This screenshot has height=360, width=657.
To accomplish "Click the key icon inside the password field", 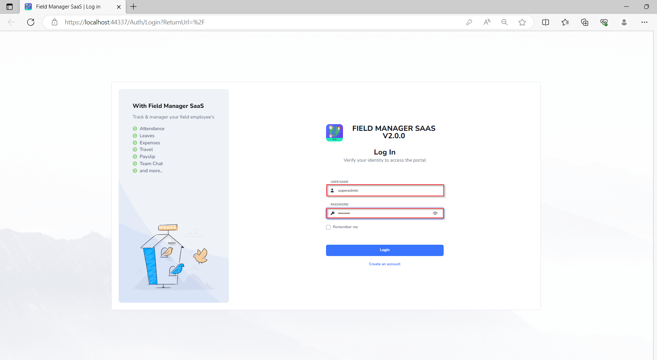I will 332,213.
